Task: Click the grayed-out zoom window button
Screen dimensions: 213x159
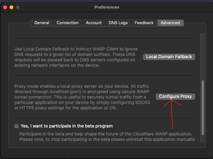Action: tap(18, 7)
